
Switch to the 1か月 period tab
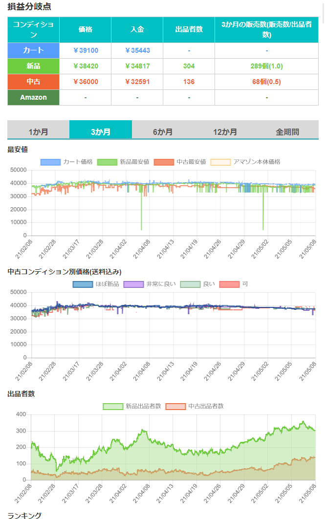pyautogui.click(x=38, y=131)
